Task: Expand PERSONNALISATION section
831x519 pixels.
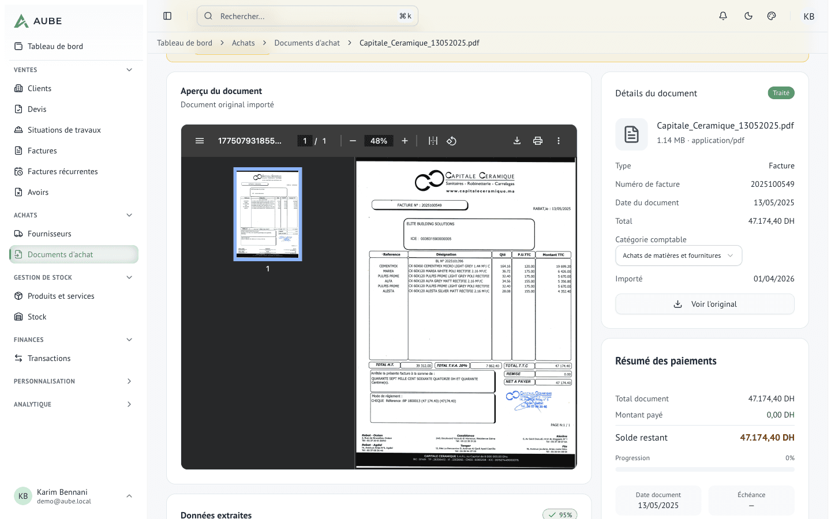Action: [129, 381]
